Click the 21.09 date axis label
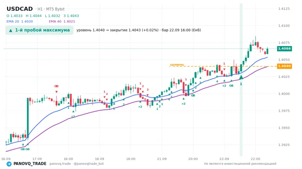Image resolution: width=302 pixels, height=169 pixels. click(x=162, y=159)
